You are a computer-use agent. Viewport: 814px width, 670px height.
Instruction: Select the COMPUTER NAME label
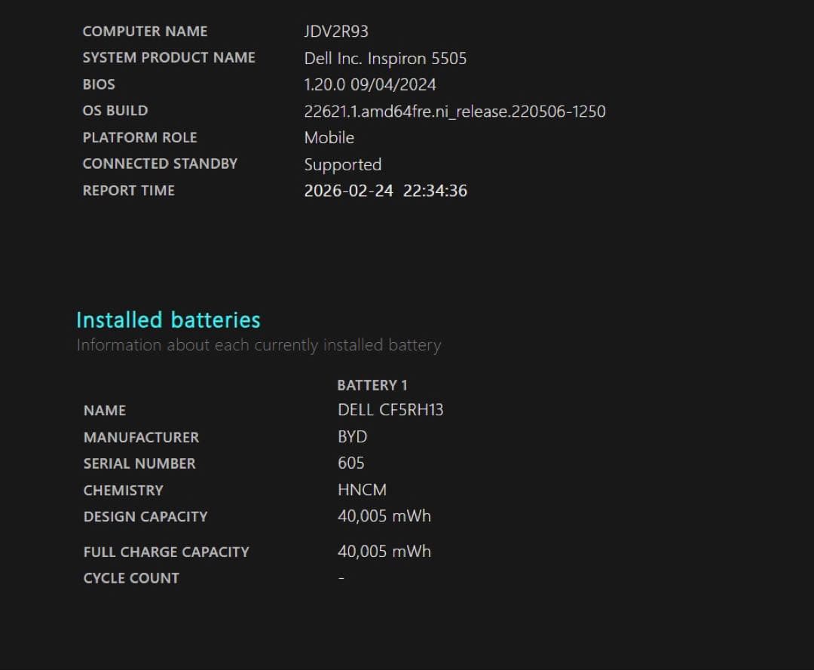coord(145,32)
